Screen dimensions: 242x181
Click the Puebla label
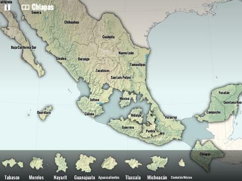coord(150,131)
